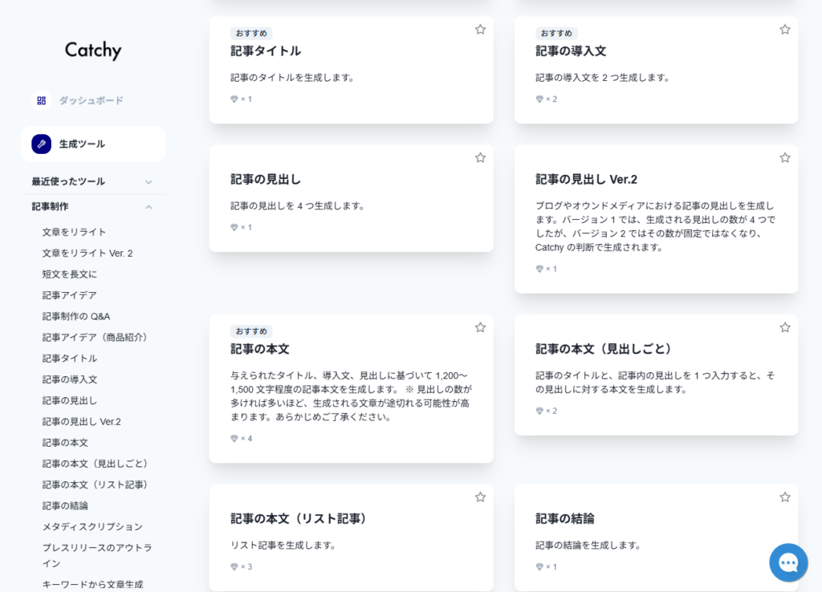Open the chat support bubble
The height and width of the screenshot is (592, 822).
coord(787,562)
